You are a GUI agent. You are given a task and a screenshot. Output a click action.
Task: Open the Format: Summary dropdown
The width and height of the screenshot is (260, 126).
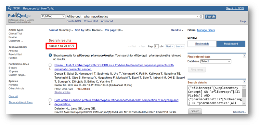(x=61, y=30)
